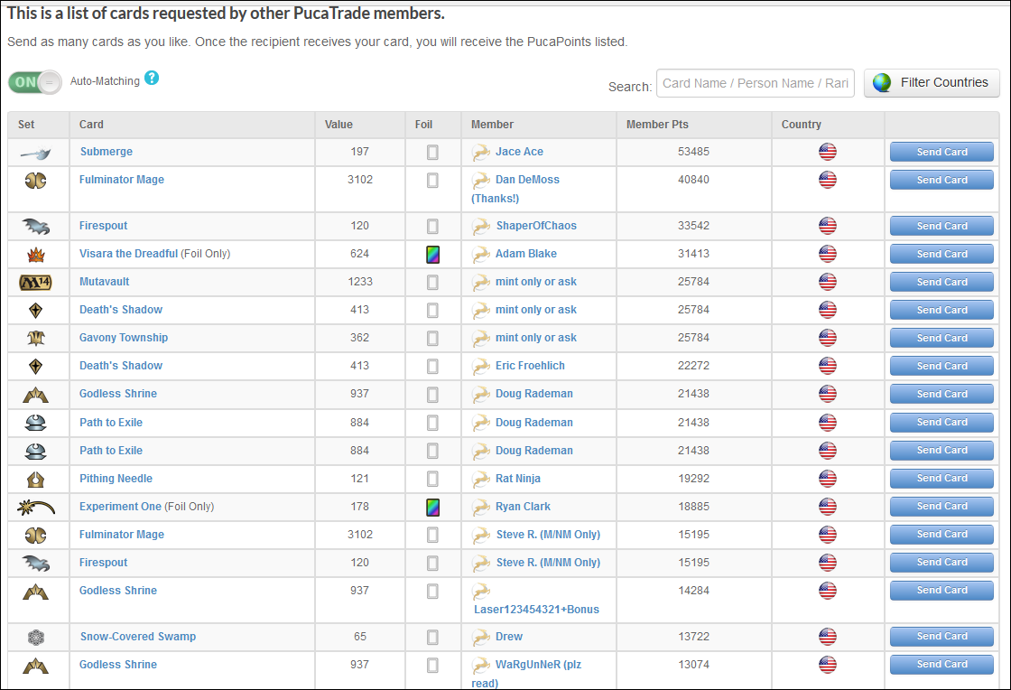Image resolution: width=1011 pixels, height=690 pixels.
Task: Focus the card name search field
Action: pyautogui.click(x=755, y=83)
